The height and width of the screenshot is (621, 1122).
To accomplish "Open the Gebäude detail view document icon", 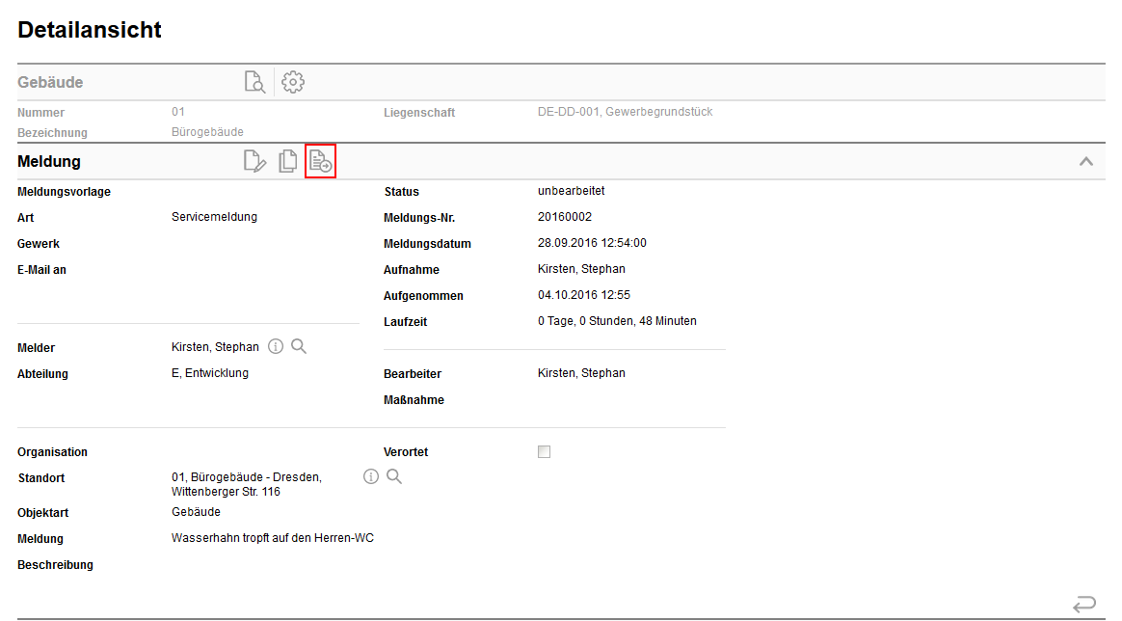I will 254,82.
